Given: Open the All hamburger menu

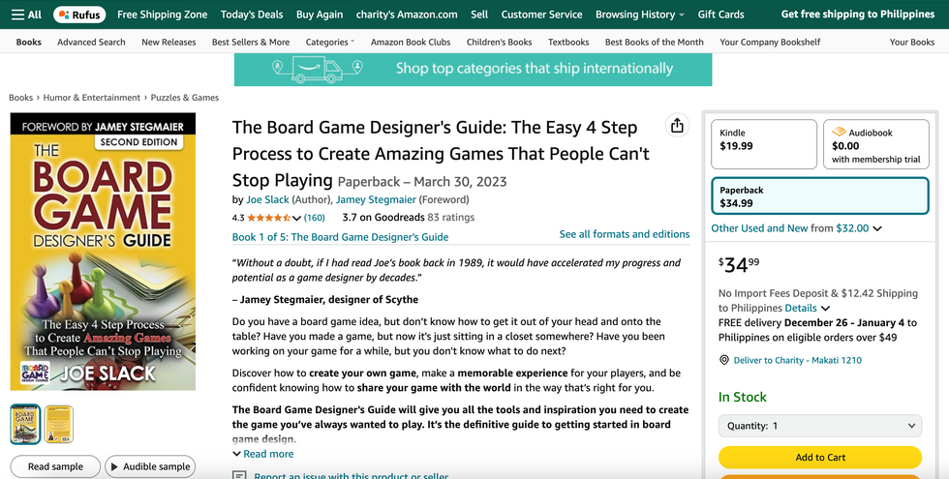Looking at the screenshot, I should [26, 15].
